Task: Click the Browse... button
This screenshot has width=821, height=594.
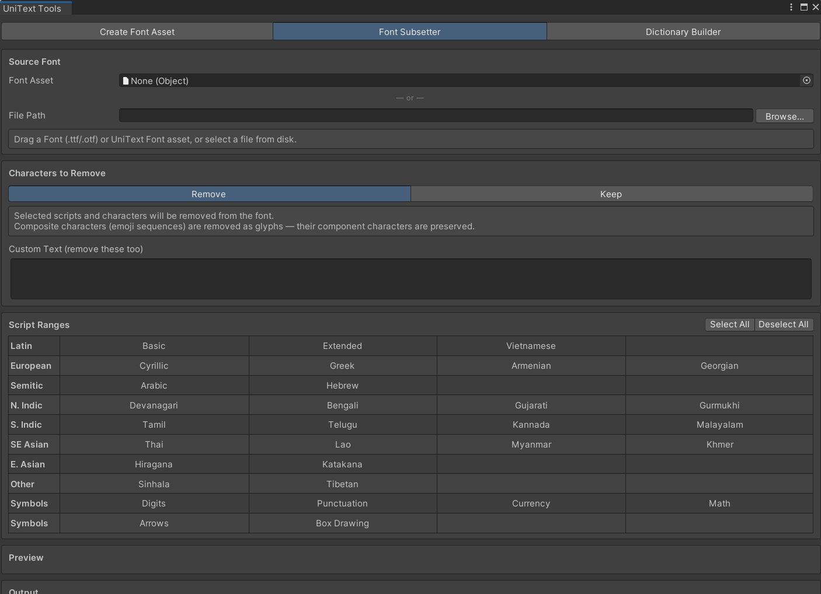Action: (784, 116)
